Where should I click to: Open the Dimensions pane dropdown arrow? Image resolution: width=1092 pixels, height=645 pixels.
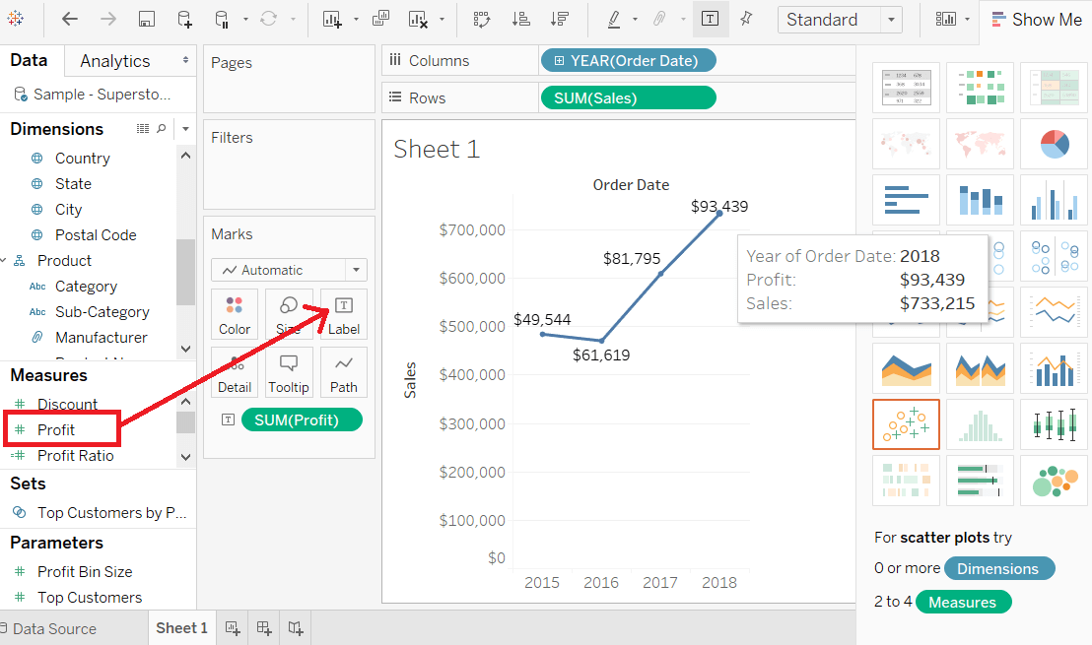[x=185, y=129]
